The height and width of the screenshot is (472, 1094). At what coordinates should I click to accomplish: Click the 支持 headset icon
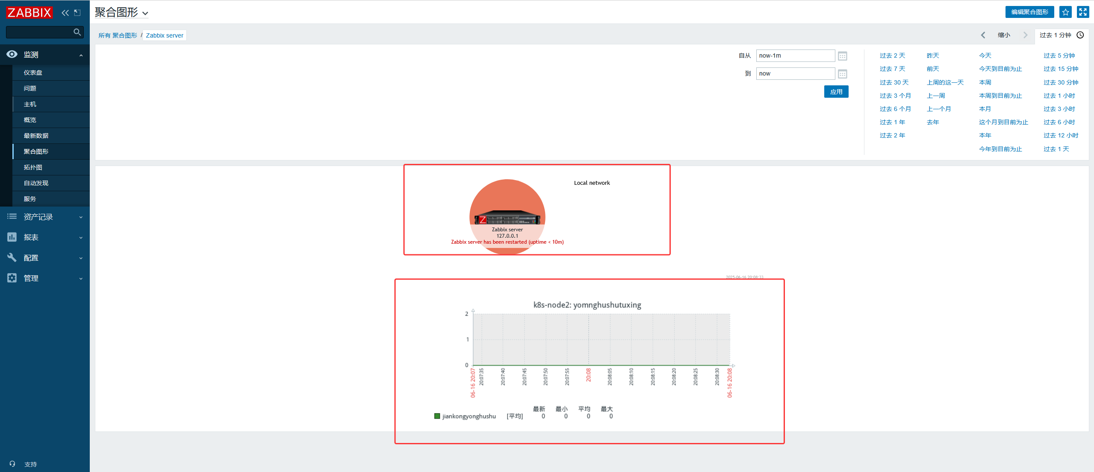12,464
